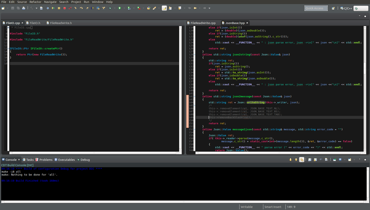Image resolution: width=370 pixels, height=210 pixels.
Task: Click the Suspend (pause) debug icon
Action: click(x=59, y=8)
